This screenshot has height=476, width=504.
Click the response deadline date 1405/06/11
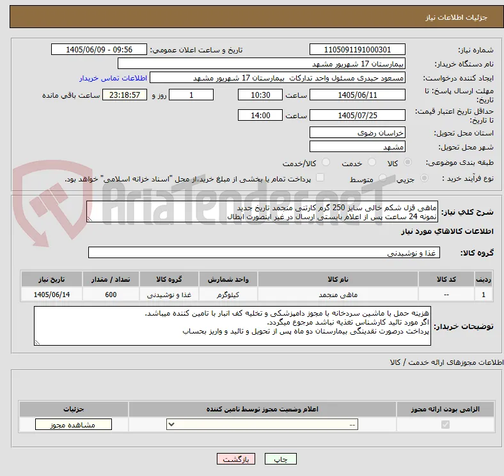point(357,95)
